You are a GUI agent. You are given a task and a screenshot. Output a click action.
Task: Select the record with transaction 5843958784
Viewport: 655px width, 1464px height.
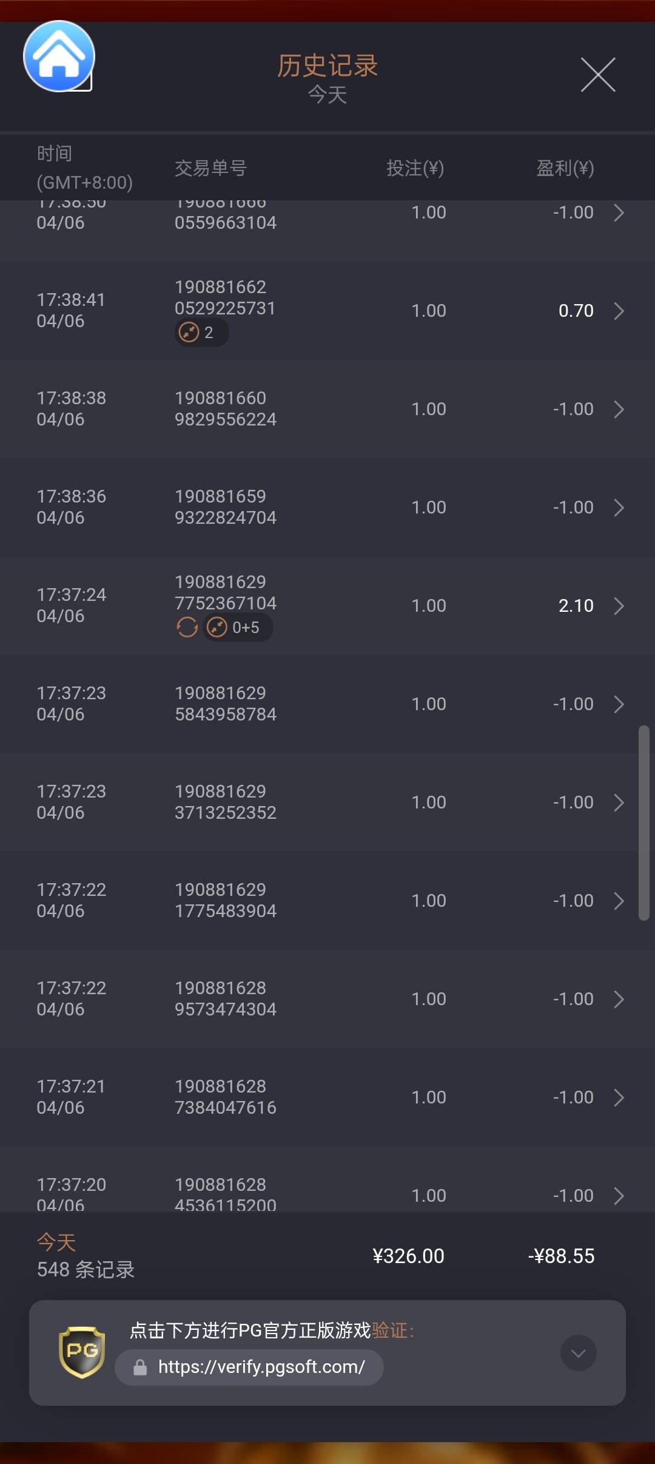tap(327, 704)
